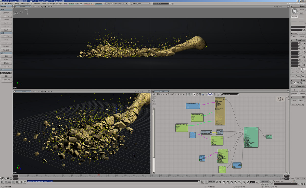Open the Render module dropdown

(6, 6)
